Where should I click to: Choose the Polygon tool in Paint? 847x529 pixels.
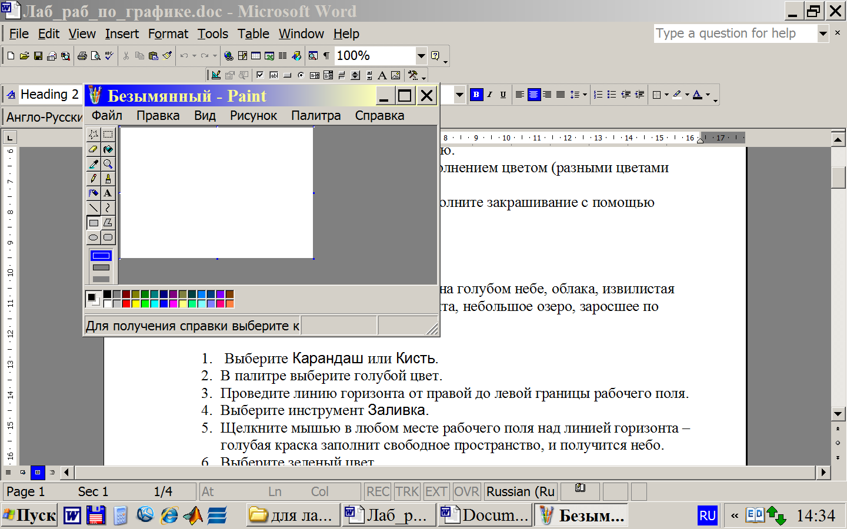click(108, 223)
